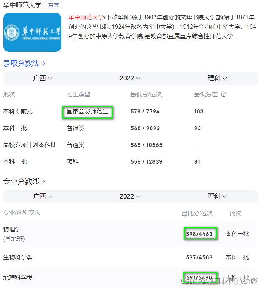Click the 官方 badge next to 华中师范大学
The height and width of the screenshot is (288, 263).
coord(53,5)
